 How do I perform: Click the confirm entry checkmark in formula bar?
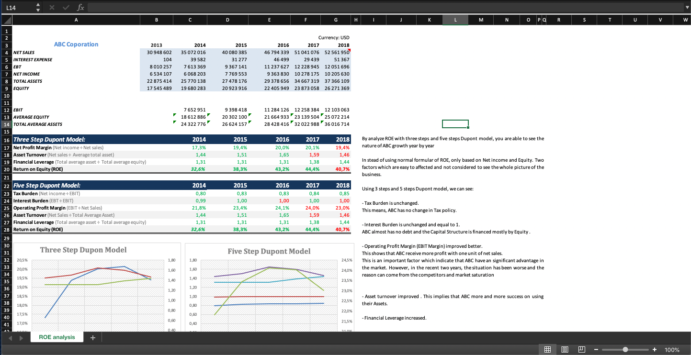(67, 8)
